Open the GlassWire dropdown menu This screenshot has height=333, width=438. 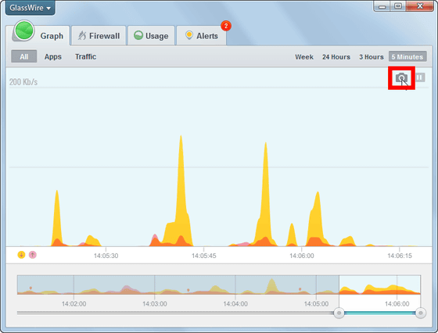pos(31,8)
